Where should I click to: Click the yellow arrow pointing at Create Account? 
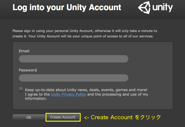click(x=87, y=118)
